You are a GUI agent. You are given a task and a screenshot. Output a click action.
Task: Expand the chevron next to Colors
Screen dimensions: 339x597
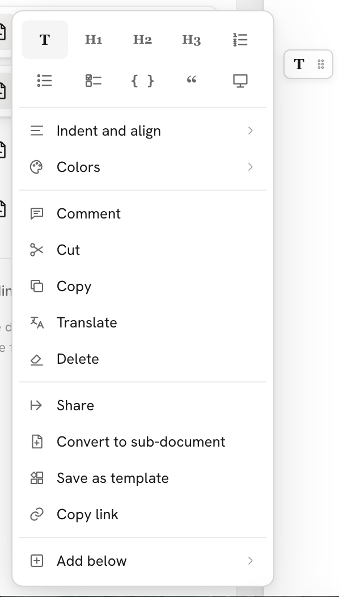pyautogui.click(x=251, y=167)
